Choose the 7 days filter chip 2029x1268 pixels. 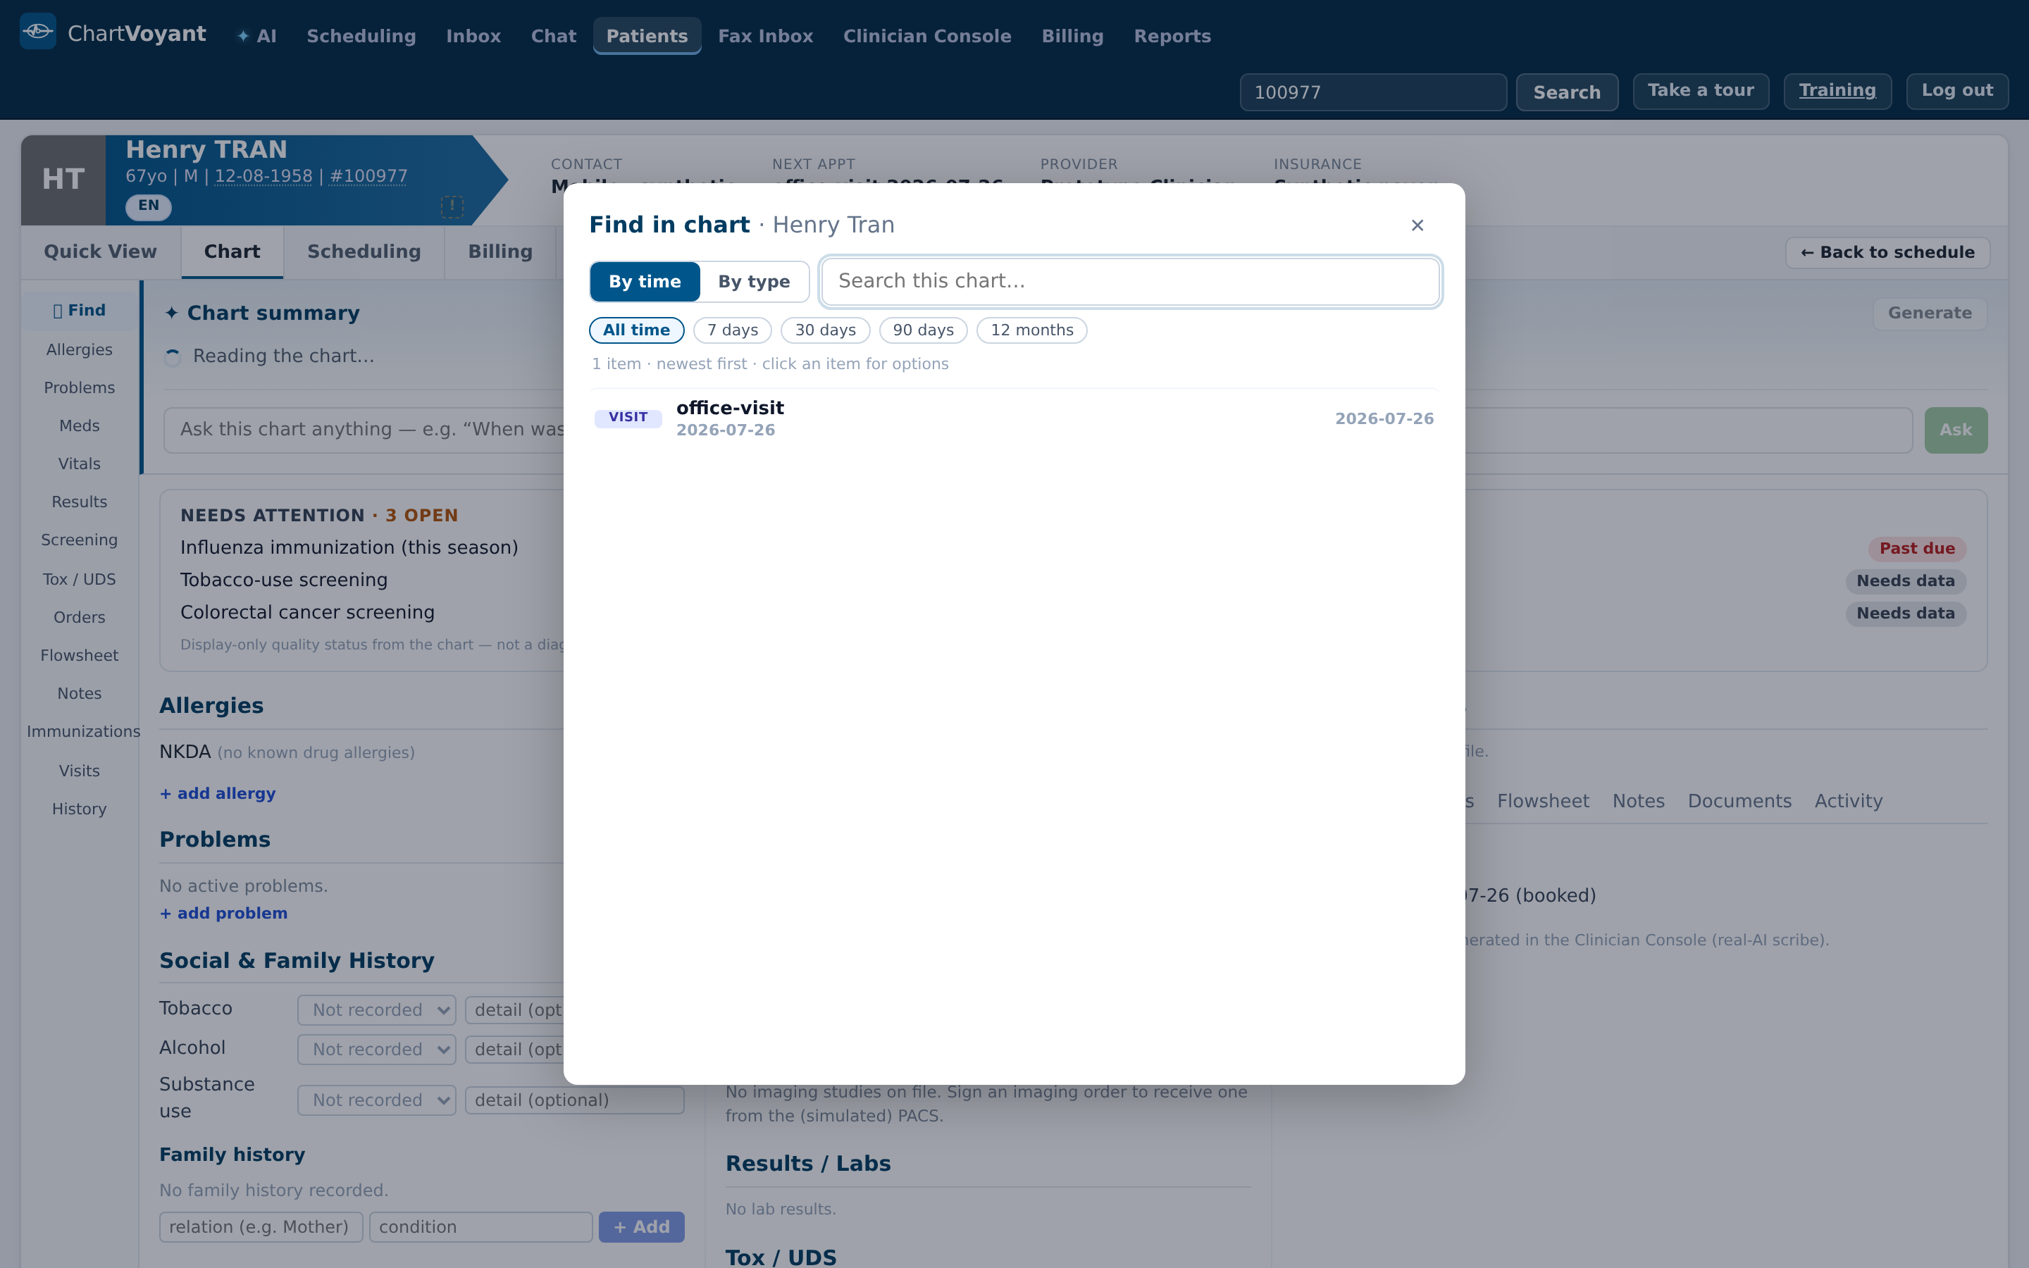[732, 330]
